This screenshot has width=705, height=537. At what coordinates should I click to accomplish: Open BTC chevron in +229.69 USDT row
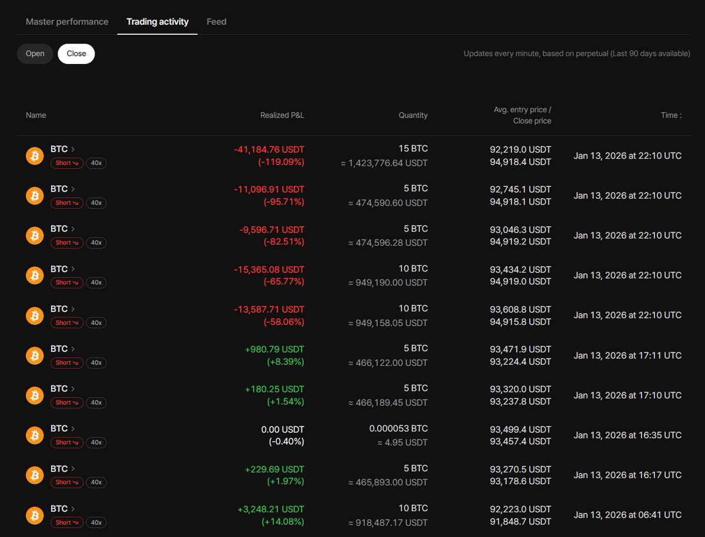pyautogui.click(x=73, y=469)
